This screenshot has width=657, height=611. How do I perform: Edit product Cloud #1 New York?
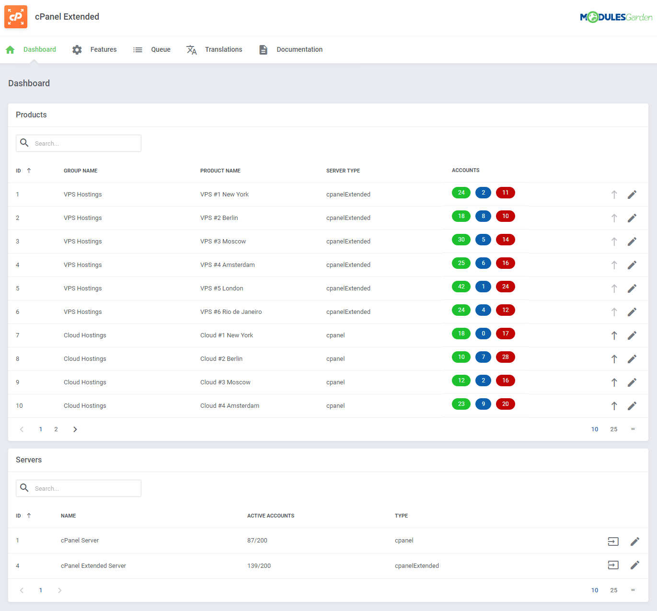632,335
